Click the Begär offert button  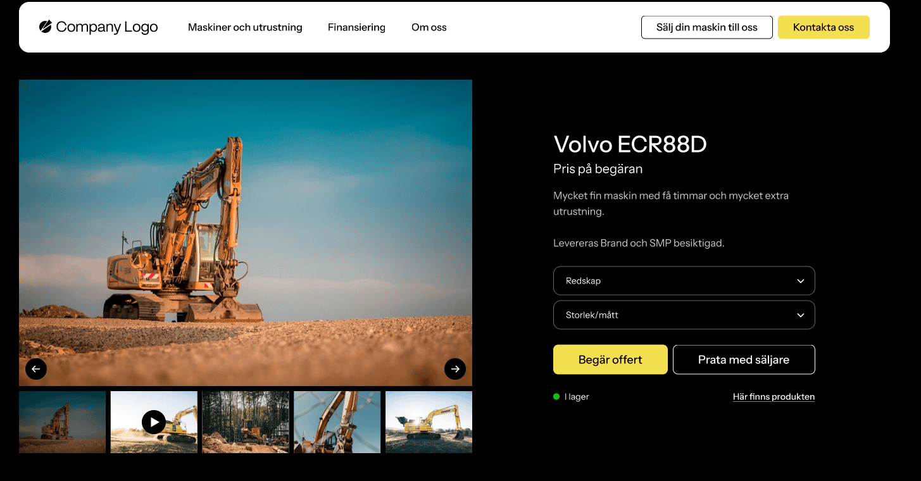click(610, 359)
